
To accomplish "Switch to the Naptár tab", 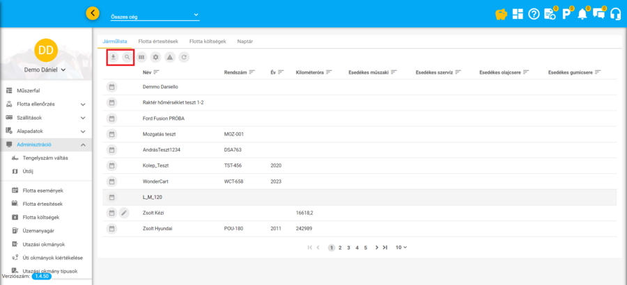I will coord(245,42).
